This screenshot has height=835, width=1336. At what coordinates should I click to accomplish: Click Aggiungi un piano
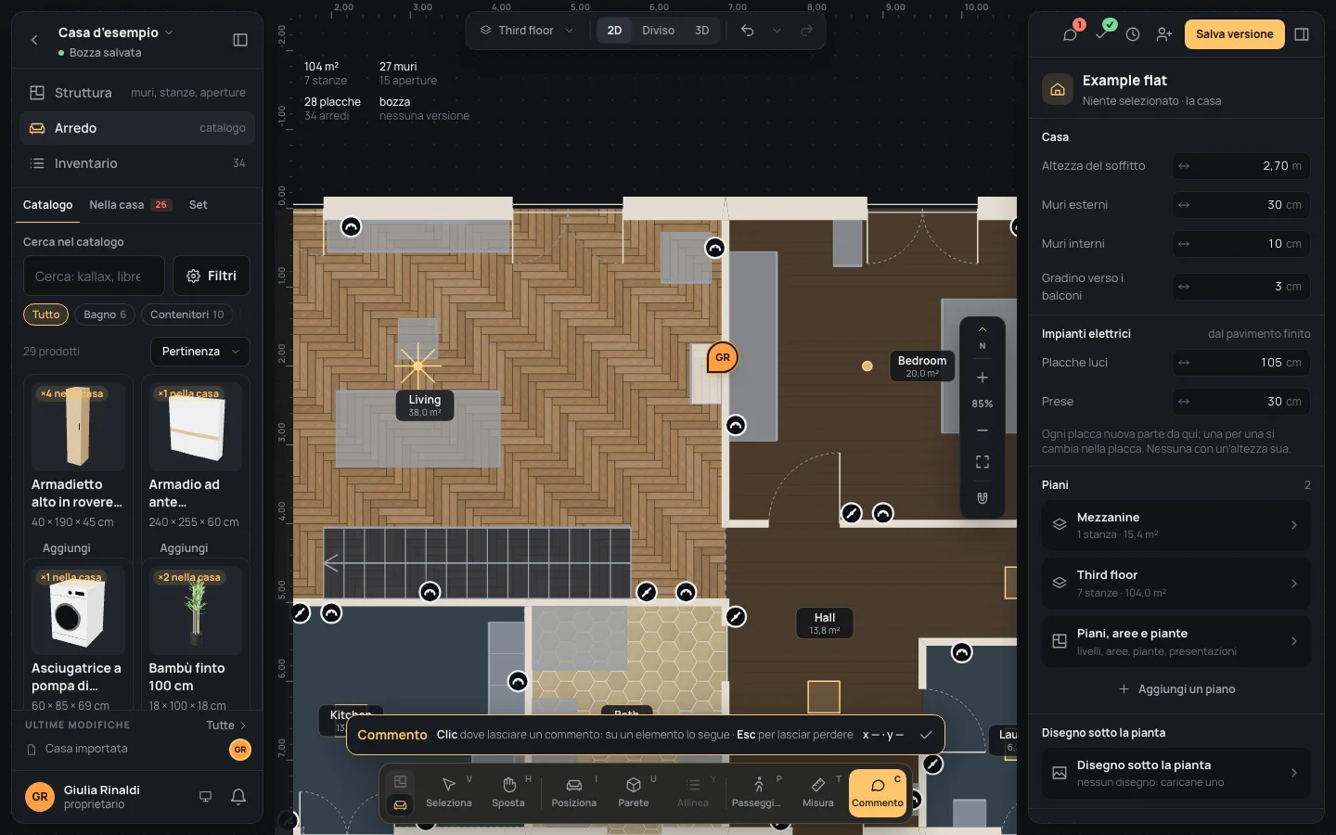(x=1176, y=689)
